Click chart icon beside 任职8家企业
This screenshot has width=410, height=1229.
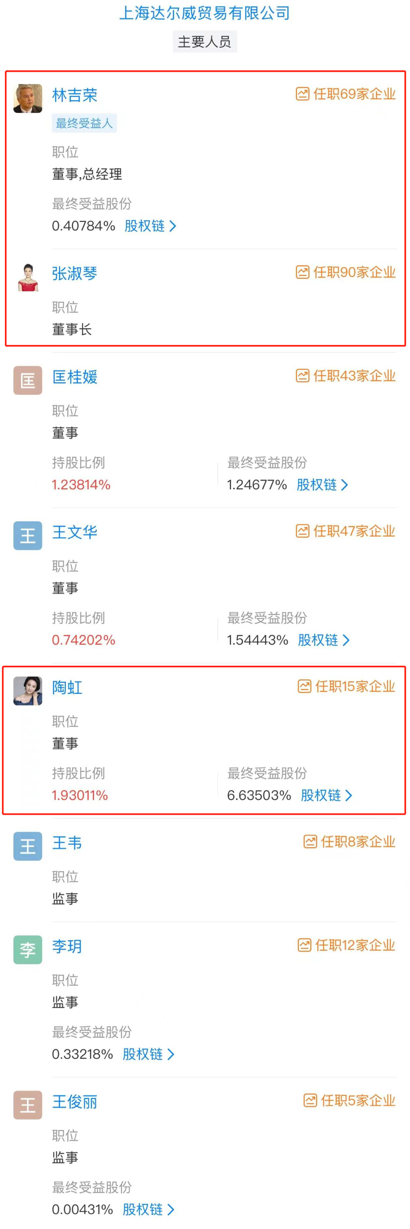tap(310, 842)
